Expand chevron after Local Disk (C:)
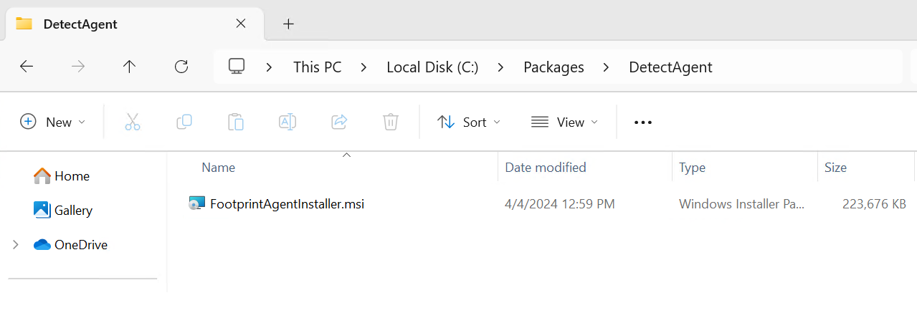917x323 pixels. 501,67
